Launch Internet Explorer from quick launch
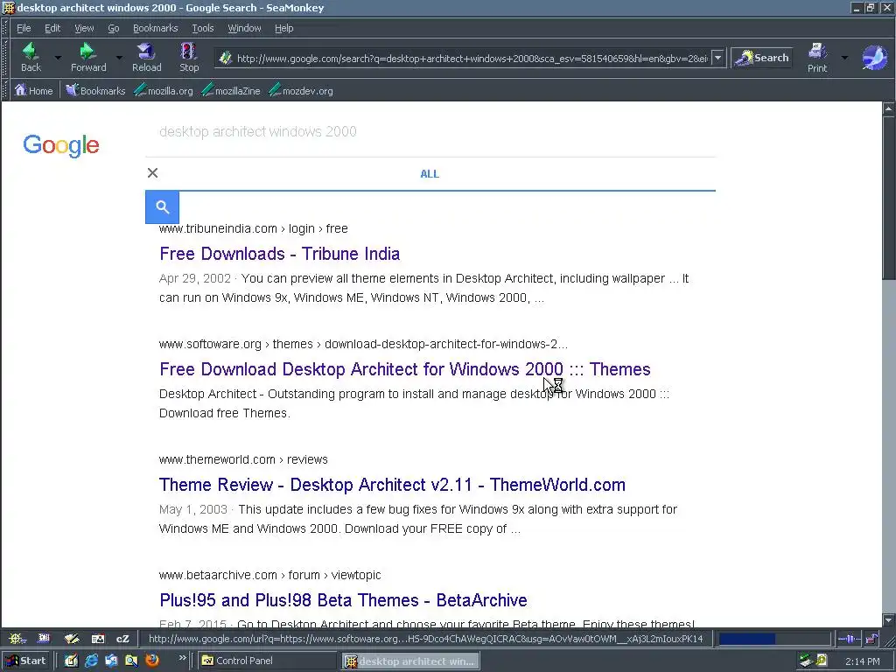The height and width of the screenshot is (672, 896). tap(91, 661)
